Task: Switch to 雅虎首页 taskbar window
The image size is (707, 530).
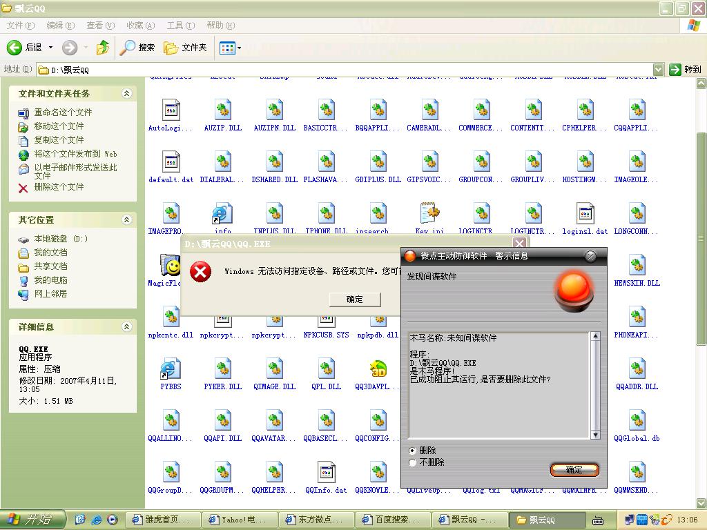Action: pos(162,520)
